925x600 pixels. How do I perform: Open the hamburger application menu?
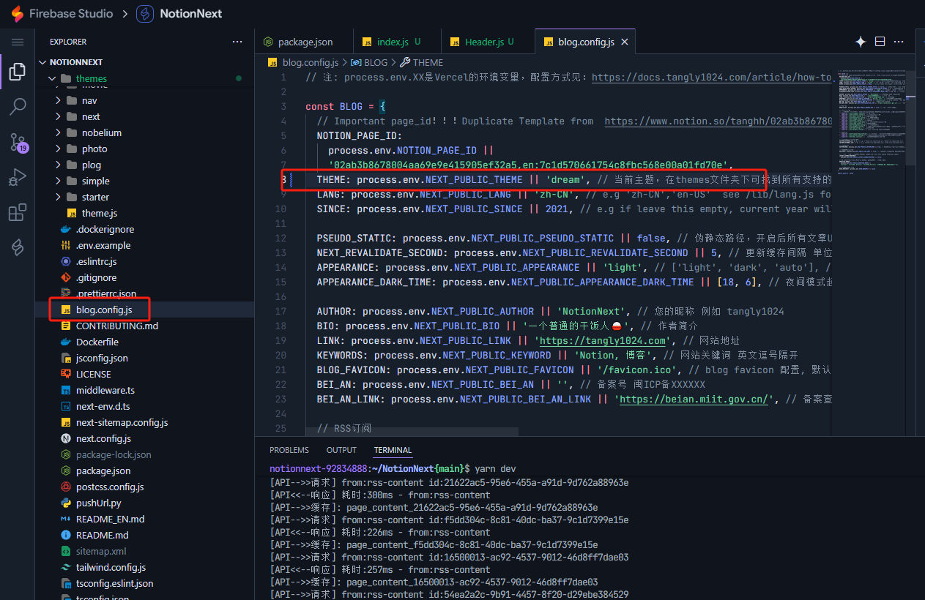18,42
